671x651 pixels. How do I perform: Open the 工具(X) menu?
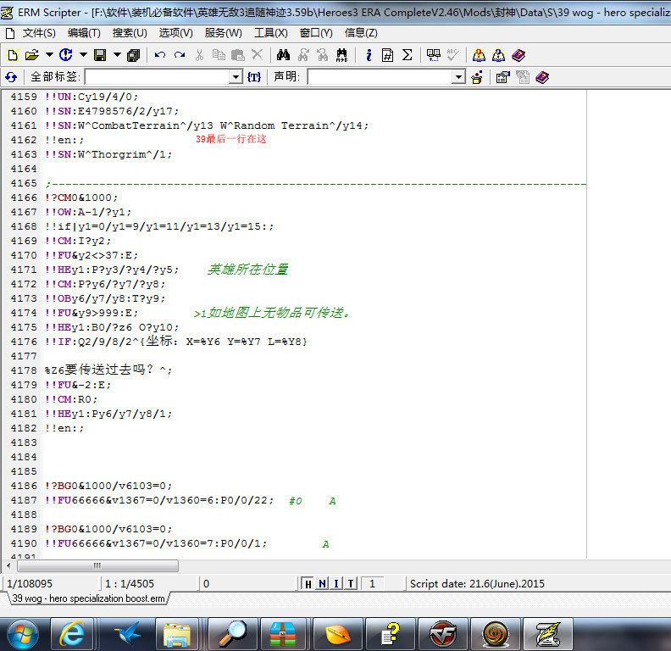[271, 33]
